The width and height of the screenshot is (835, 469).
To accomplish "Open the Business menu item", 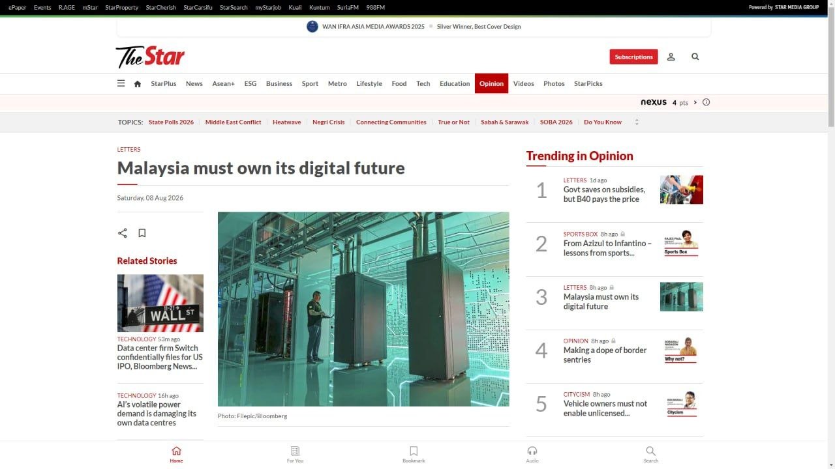I will [x=279, y=83].
